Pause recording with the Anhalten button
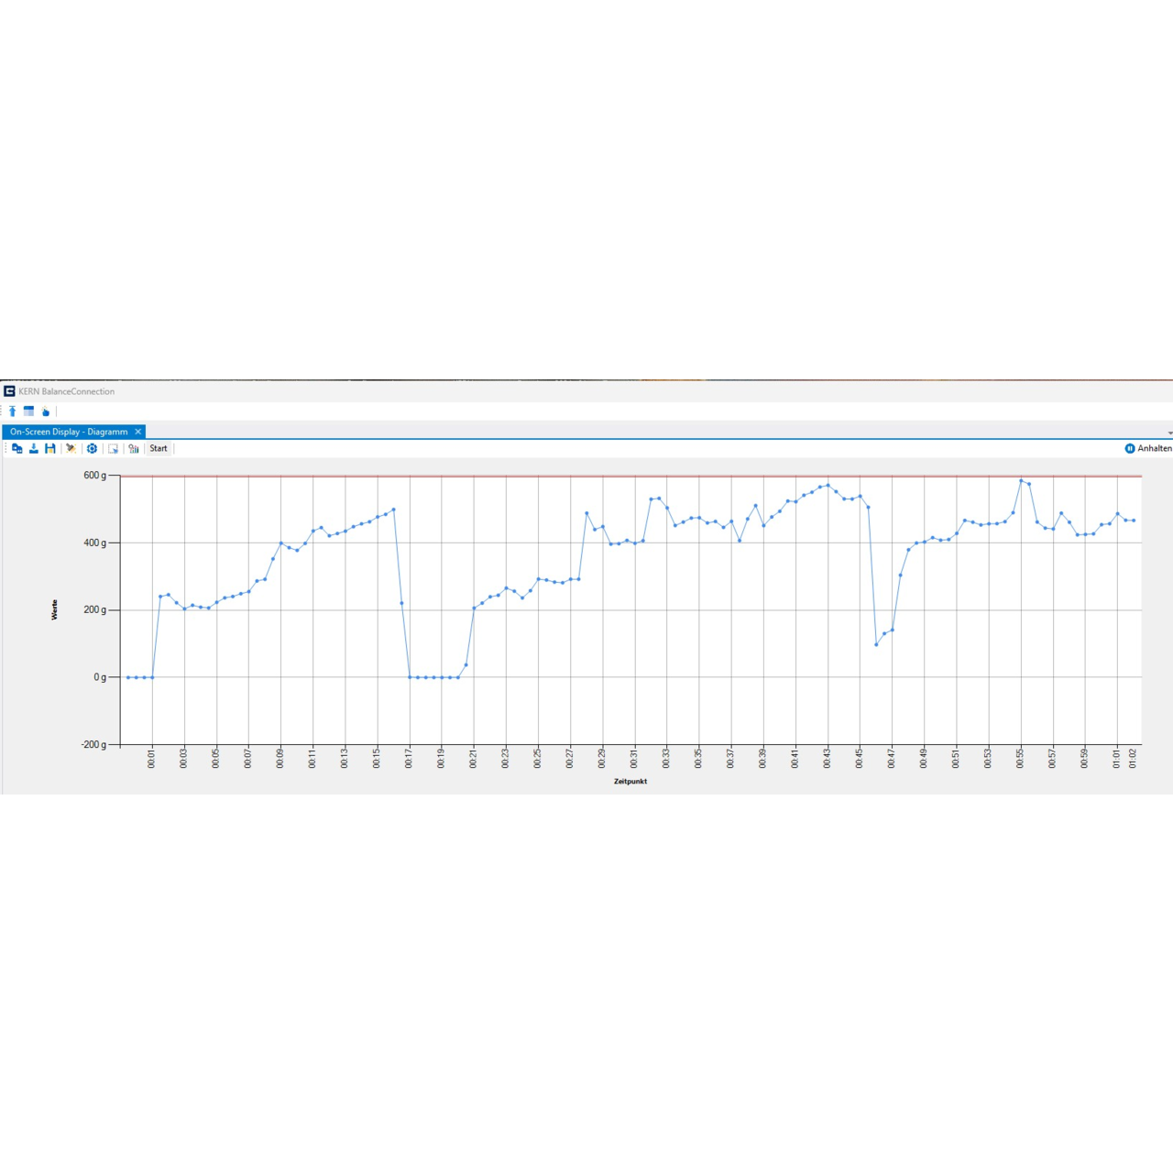The image size is (1173, 1173). tap(1147, 448)
